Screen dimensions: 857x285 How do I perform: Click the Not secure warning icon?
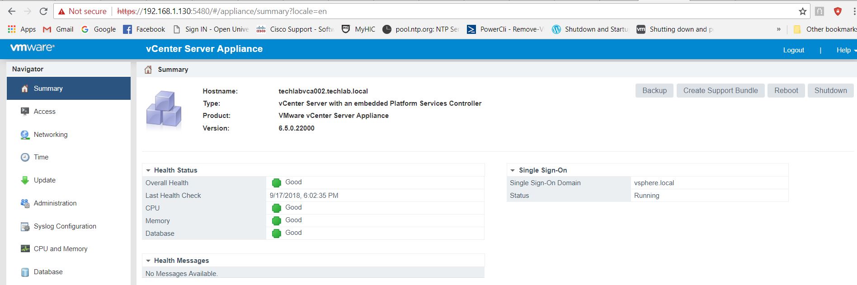click(61, 11)
